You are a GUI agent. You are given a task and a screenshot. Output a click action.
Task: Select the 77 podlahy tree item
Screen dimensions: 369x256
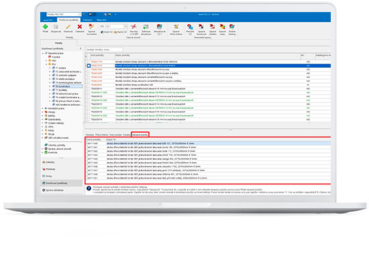(x=61, y=90)
